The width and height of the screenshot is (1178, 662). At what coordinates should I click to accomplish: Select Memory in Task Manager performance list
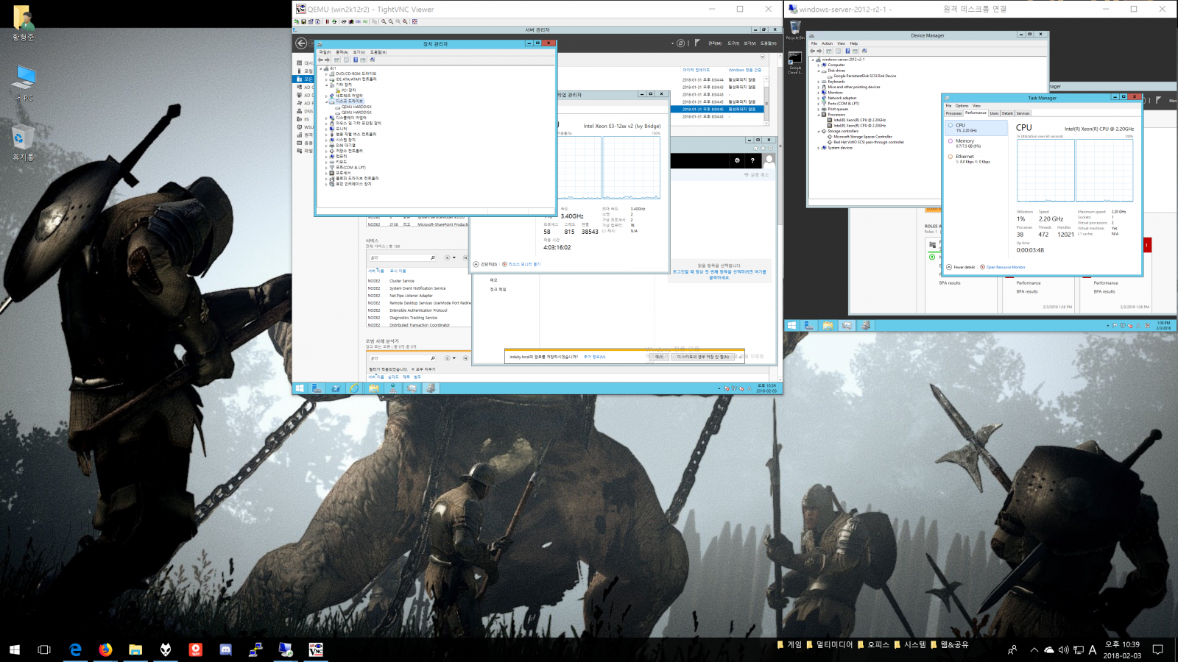pyautogui.click(x=964, y=141)
